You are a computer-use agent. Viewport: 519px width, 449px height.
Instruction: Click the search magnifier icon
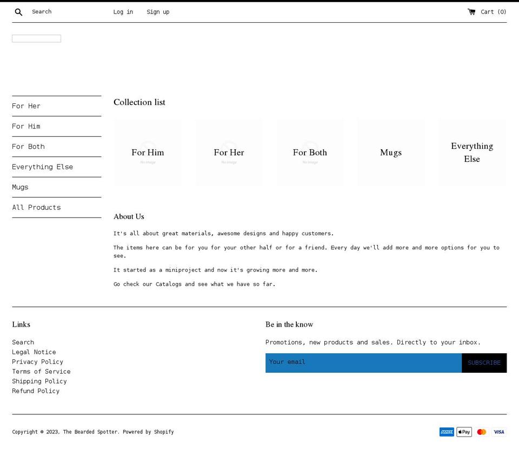18,11
